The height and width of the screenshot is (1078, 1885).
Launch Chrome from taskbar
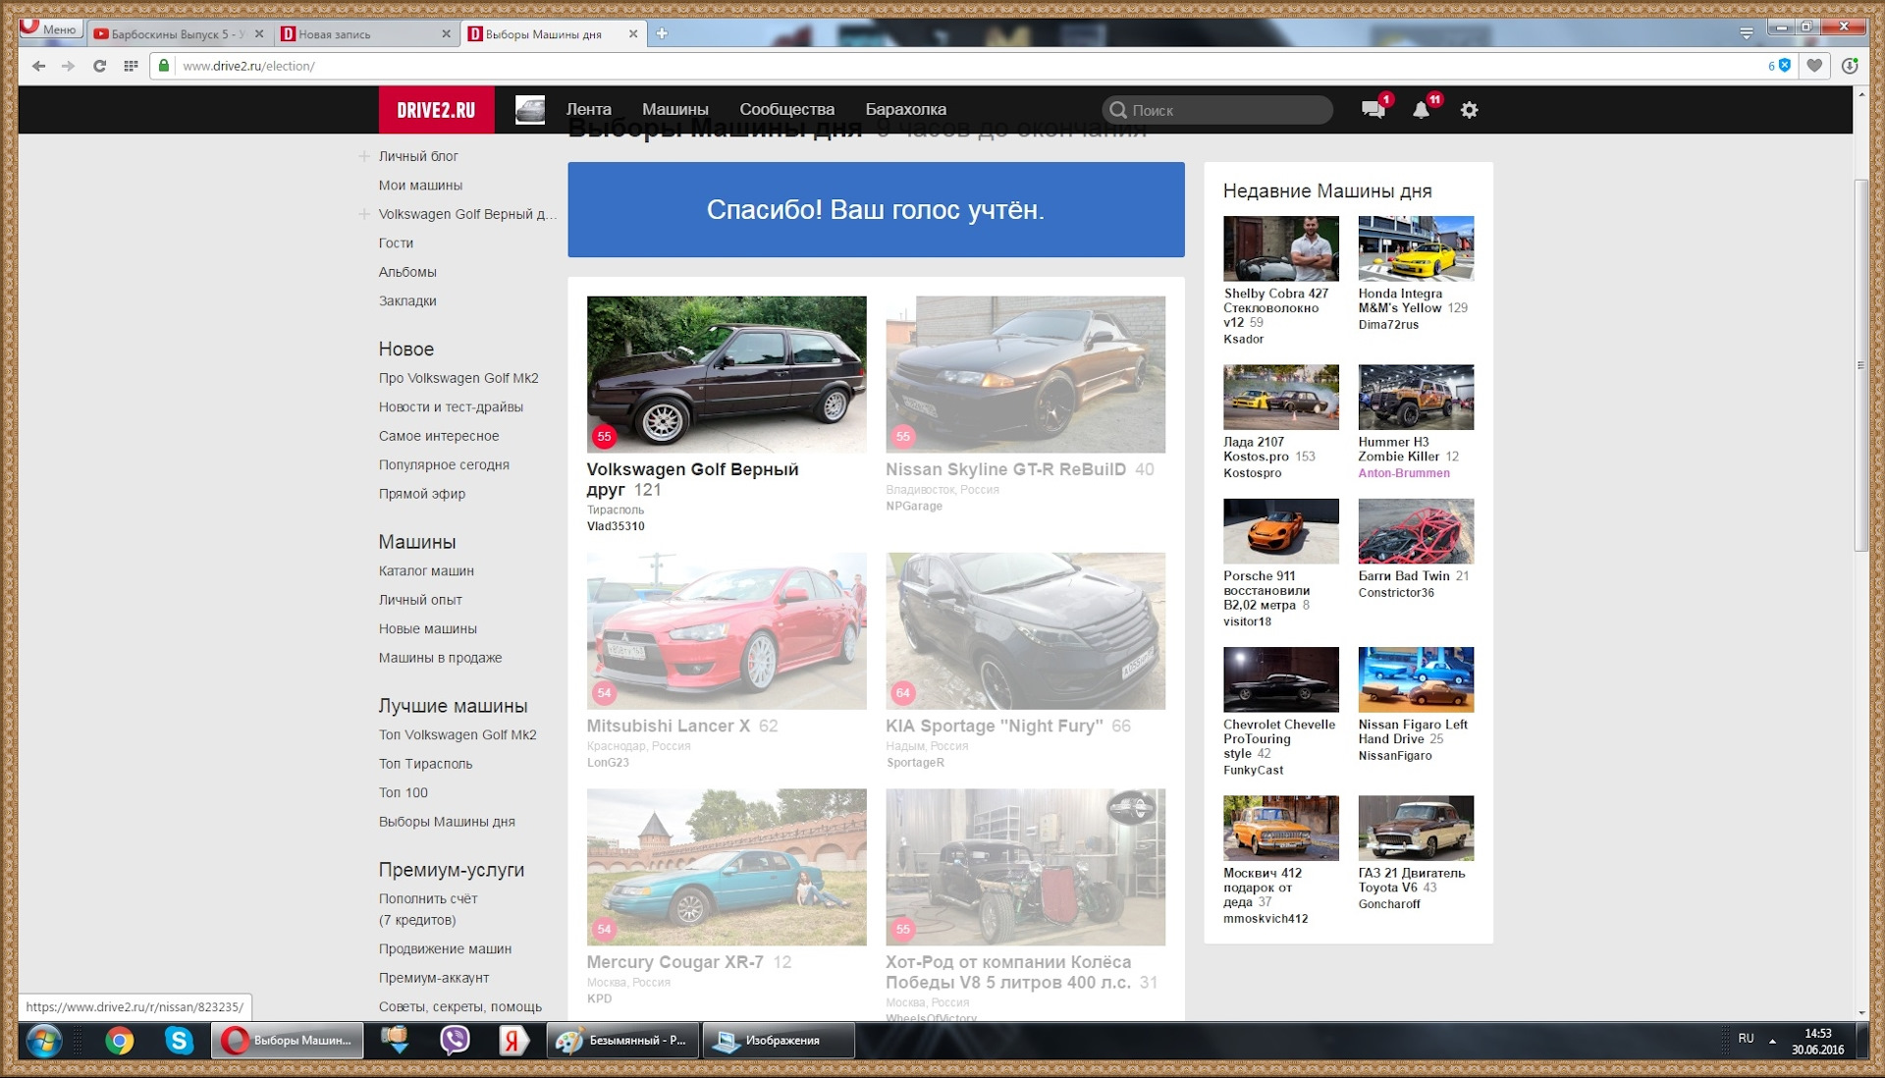point(120,1040)
